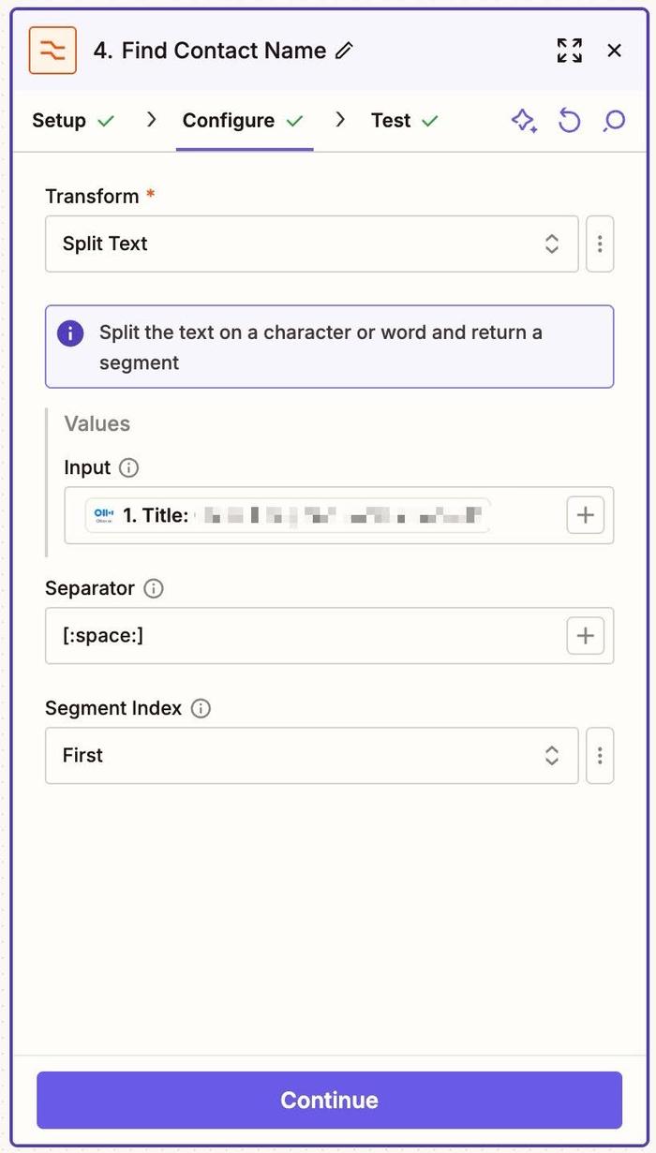Click the pencil icon to rename step
The image size is (656, 1153).
pos(345,51)
